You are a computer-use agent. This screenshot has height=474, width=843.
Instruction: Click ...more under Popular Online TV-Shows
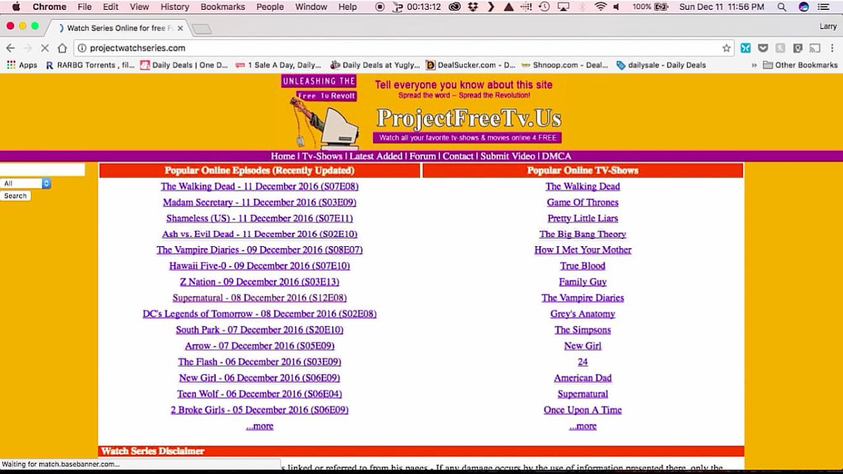583,426
